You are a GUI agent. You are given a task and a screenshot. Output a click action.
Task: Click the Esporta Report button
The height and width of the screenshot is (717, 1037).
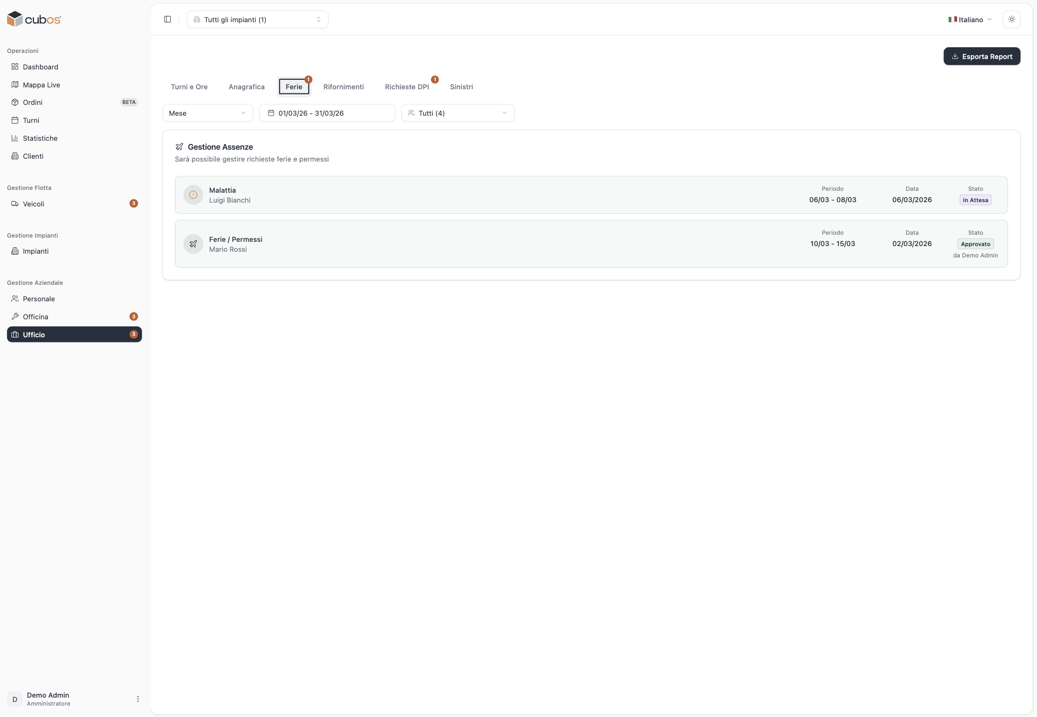tap(981, 57)
